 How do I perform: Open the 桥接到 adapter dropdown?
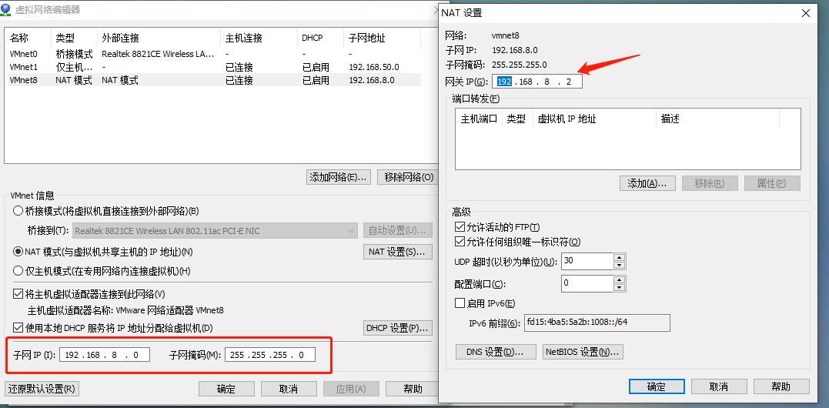tap(216, 231)
